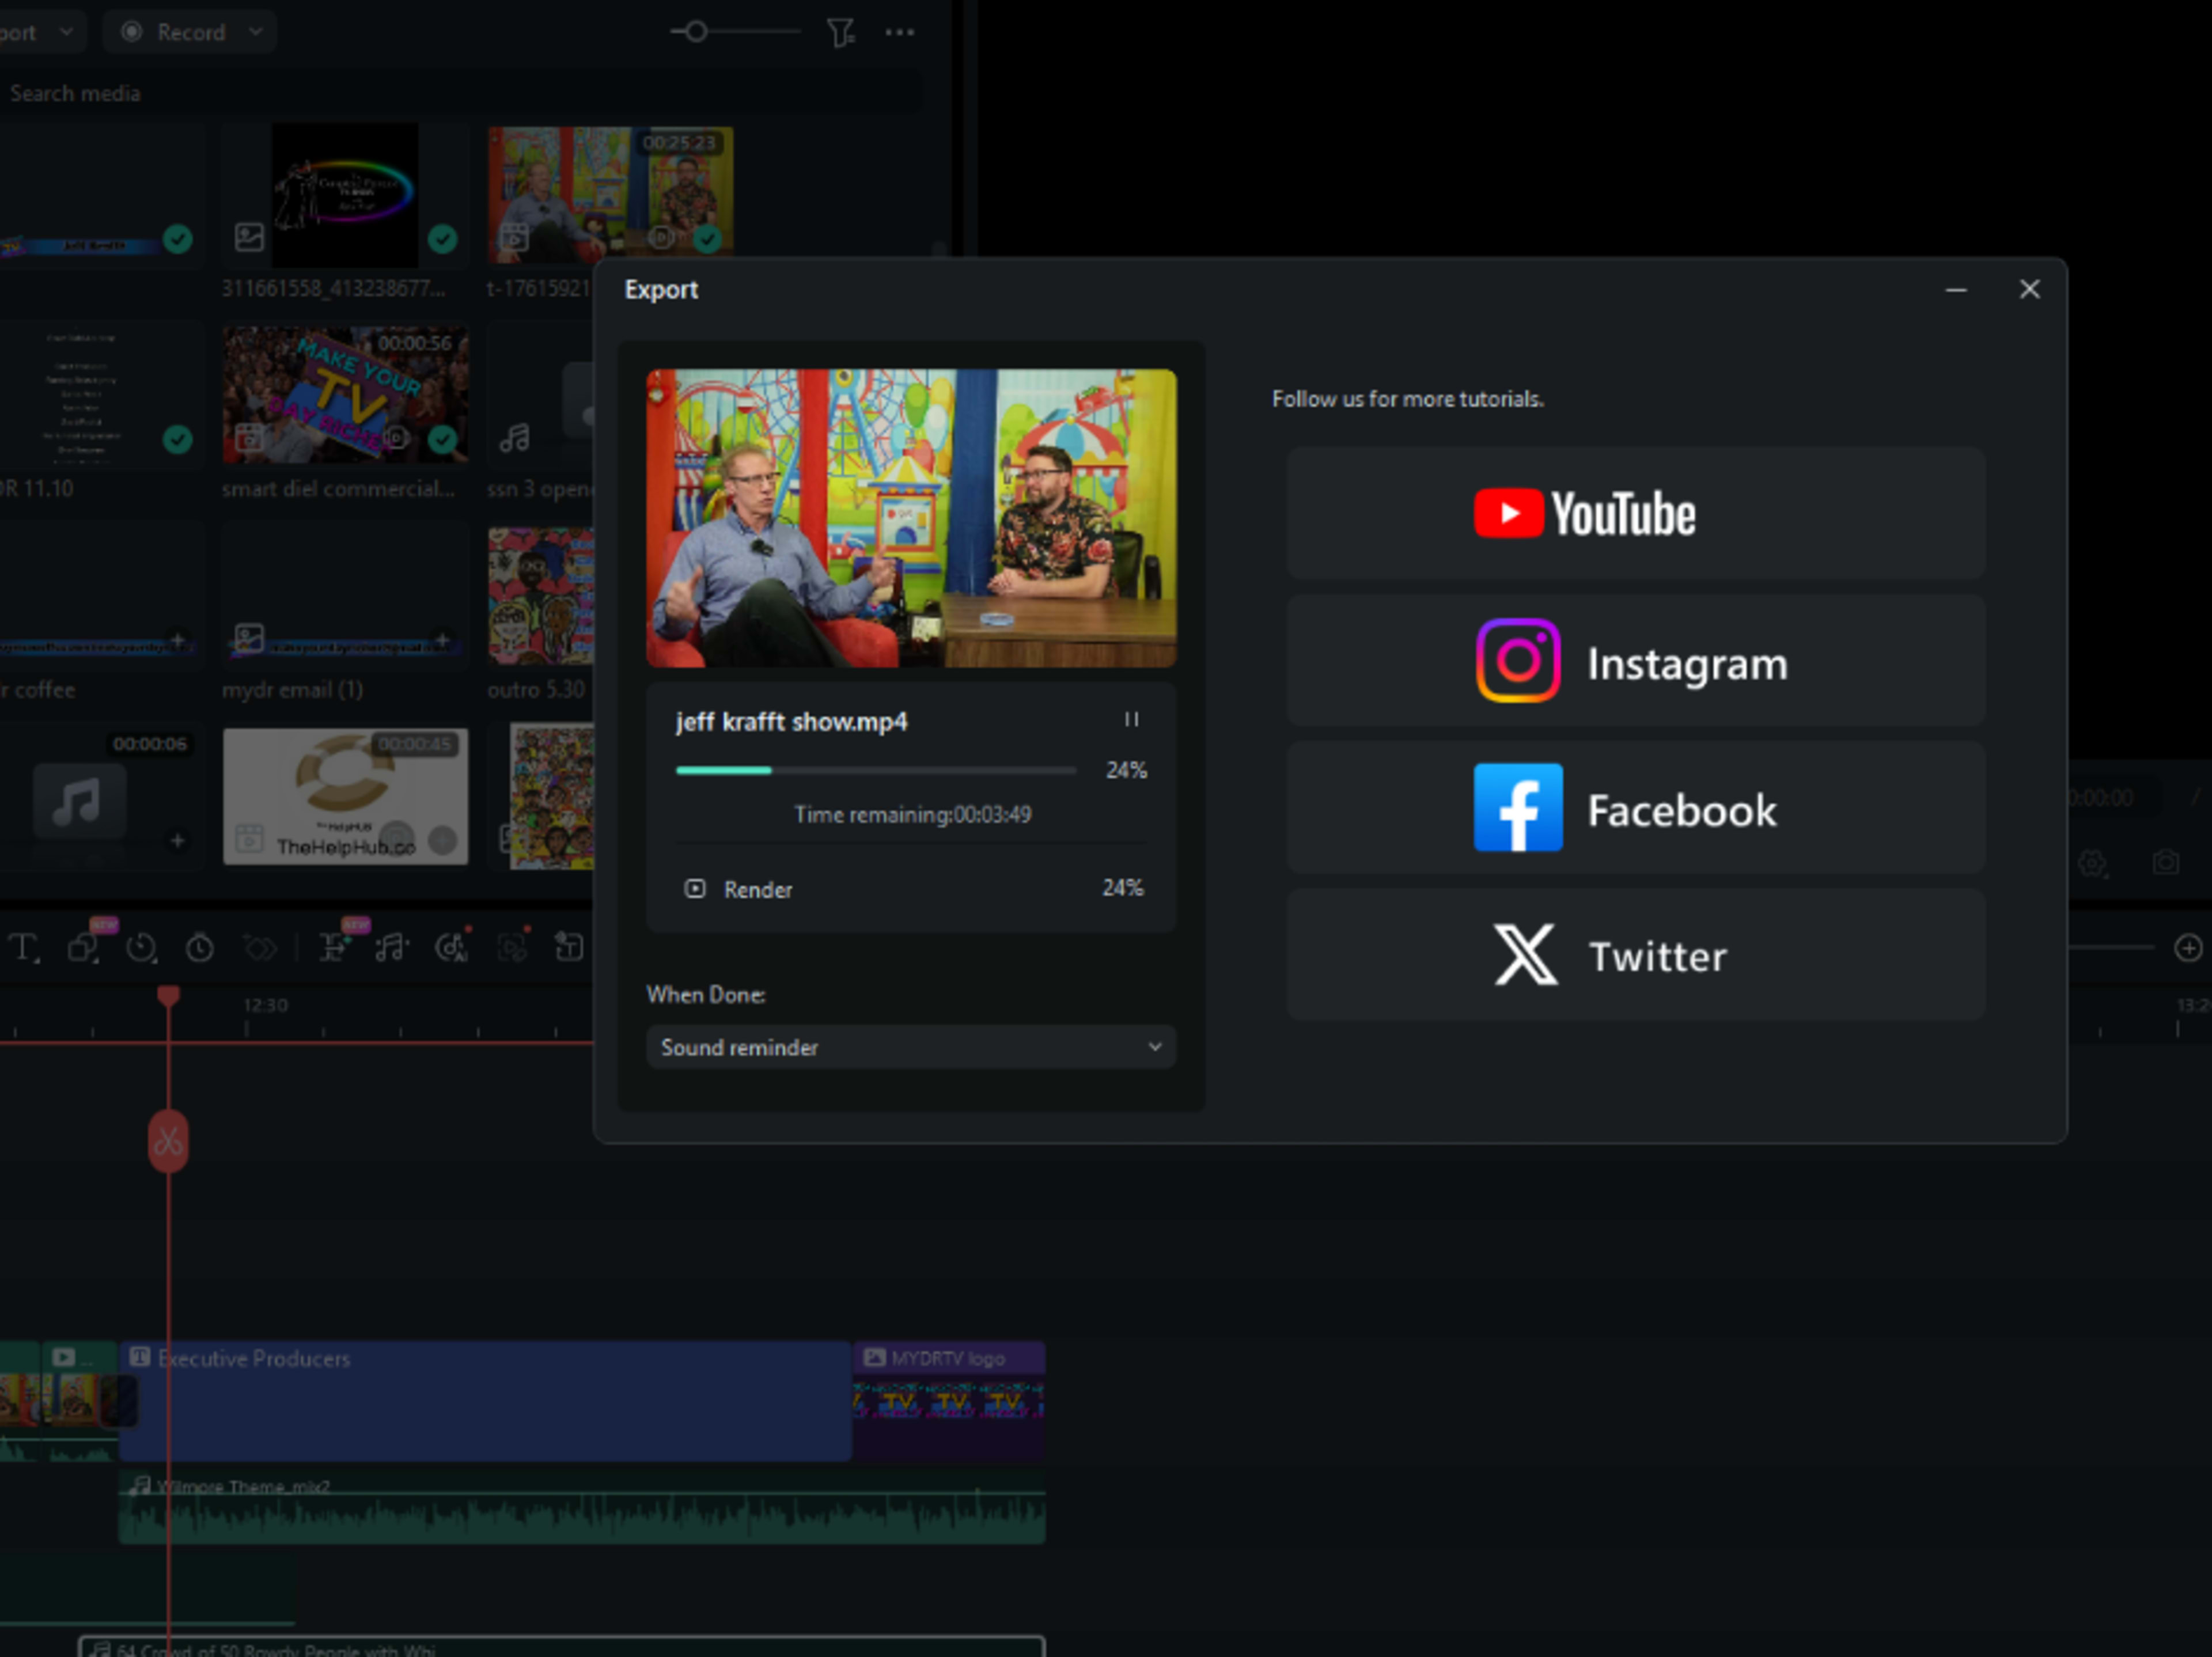
Task: Select the 311661558_413238677 media thumbnail
Action: (x=345, y=196)
